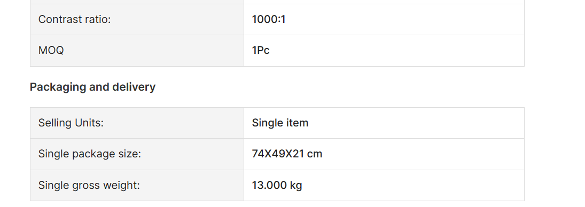The width and height of the screenshot is (585, 207).
Task: Click the Single package size label
Action: pos(90,154)
